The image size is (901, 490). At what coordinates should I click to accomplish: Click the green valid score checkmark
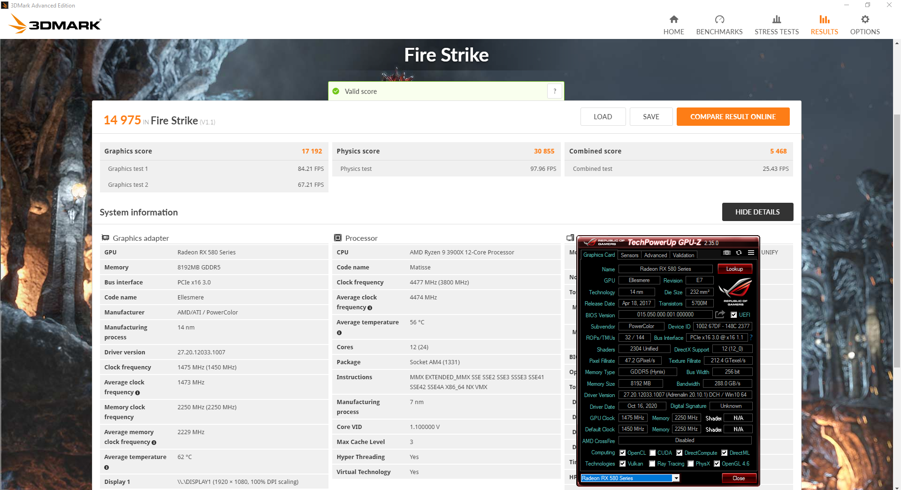pos(336,91)
